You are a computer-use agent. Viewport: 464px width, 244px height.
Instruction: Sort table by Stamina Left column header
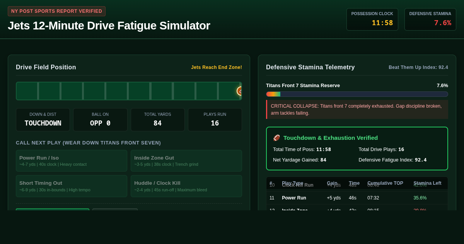(x=427, y=183)
